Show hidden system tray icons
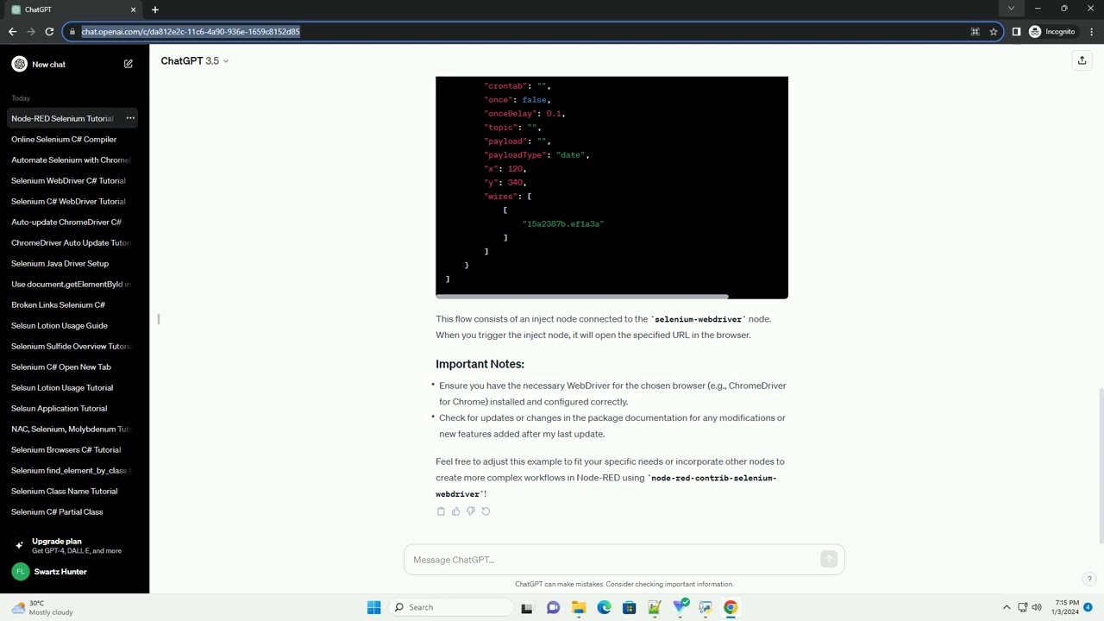 tap(1007, 607)
